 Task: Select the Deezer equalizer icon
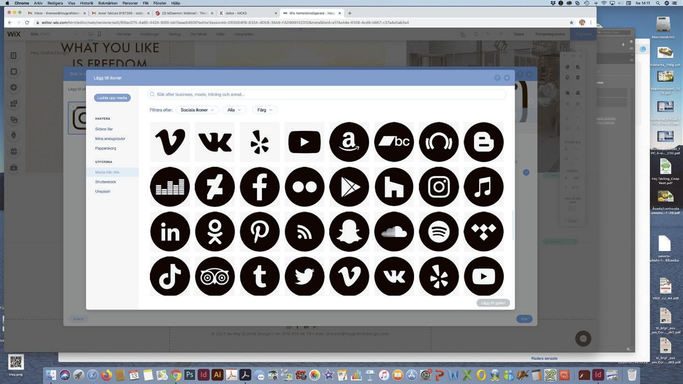point(170,187)
